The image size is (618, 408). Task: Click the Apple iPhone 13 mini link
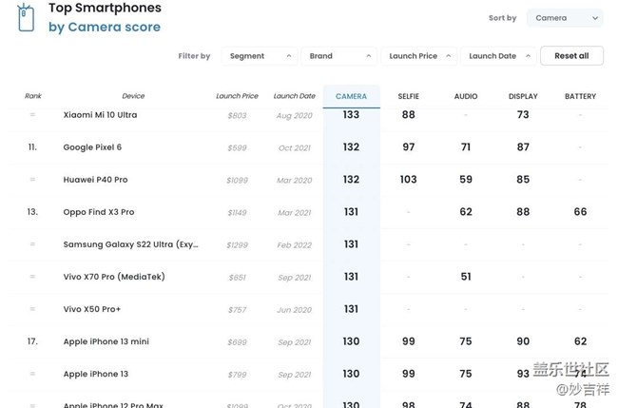point(106,341)
